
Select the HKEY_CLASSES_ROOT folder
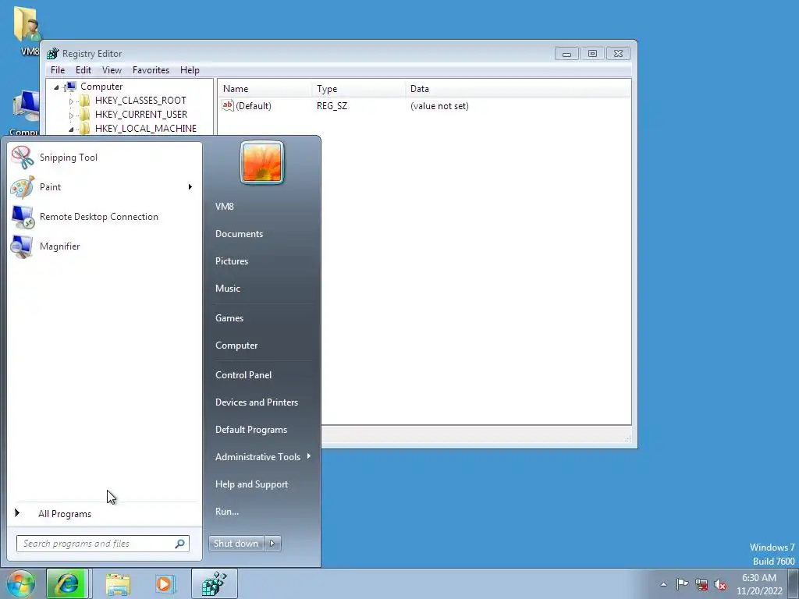tap(140, 101)
